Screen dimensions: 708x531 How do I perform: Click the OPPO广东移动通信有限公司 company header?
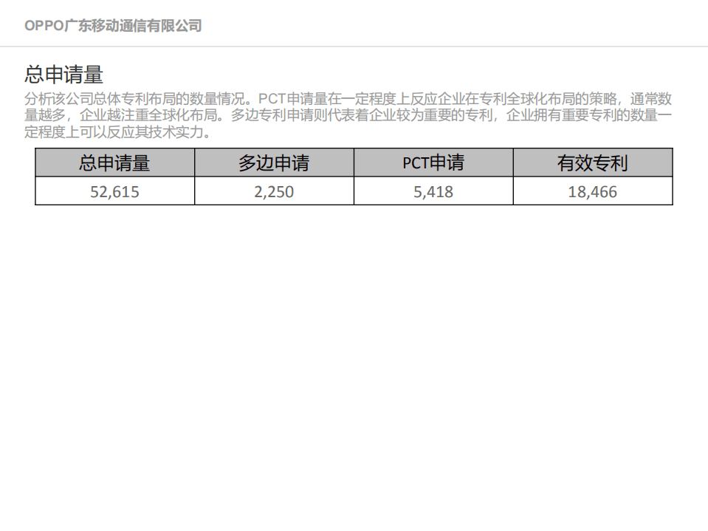point(114,25)
